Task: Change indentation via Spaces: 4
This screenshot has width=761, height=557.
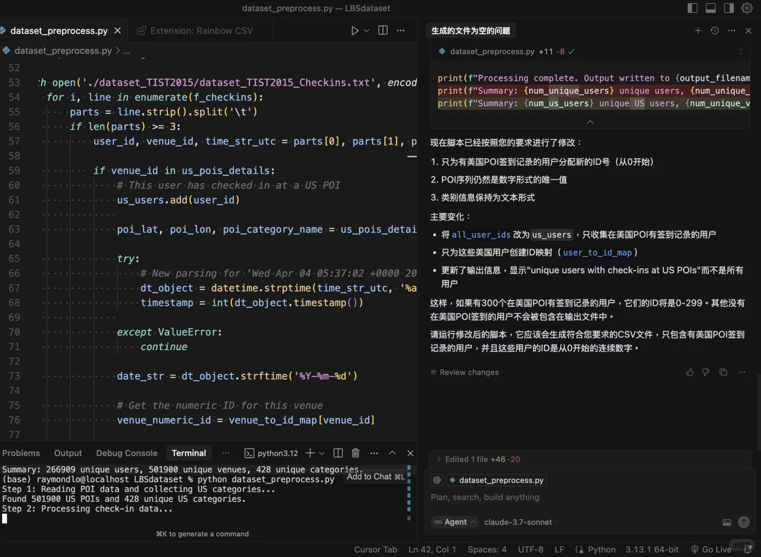Action: [487, 550]
